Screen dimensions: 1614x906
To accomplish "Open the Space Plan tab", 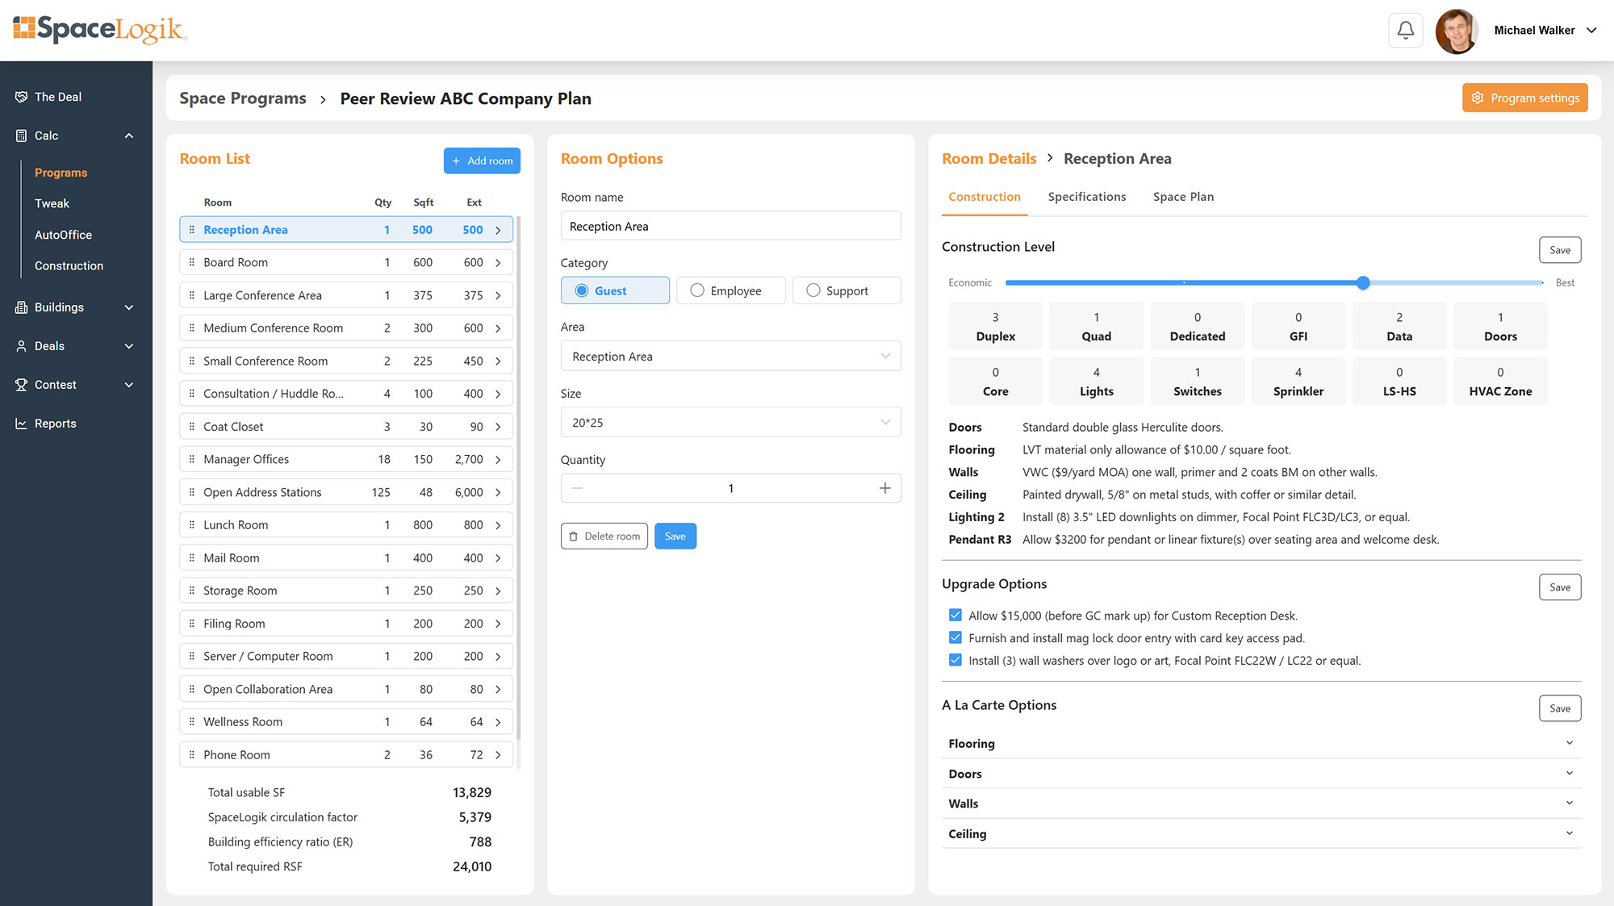I will pos(1183,197).
